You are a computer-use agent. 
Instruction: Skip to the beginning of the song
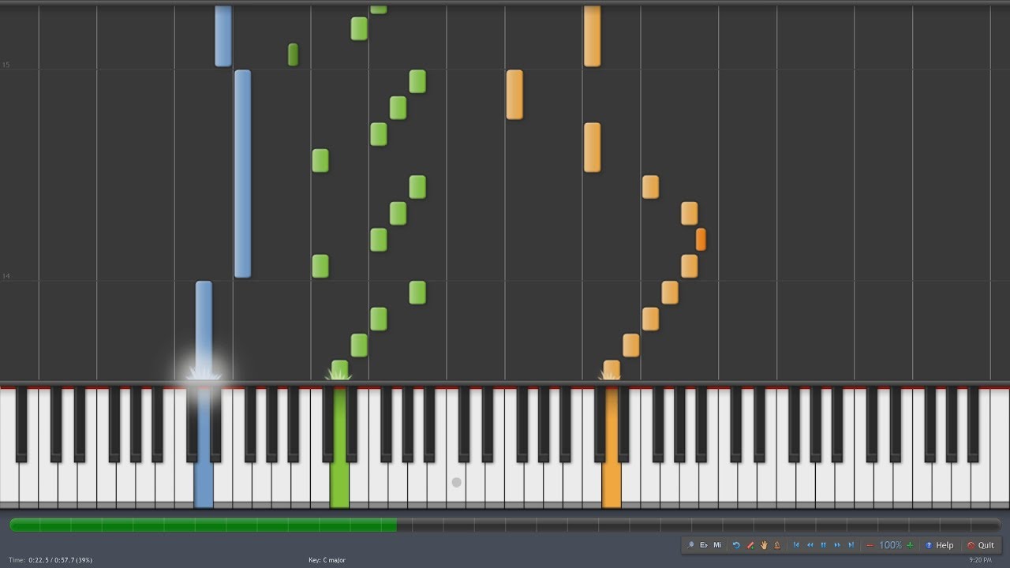pos(796,545)
